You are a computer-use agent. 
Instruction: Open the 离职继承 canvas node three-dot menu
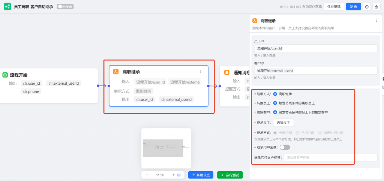(x=201, y=72)
